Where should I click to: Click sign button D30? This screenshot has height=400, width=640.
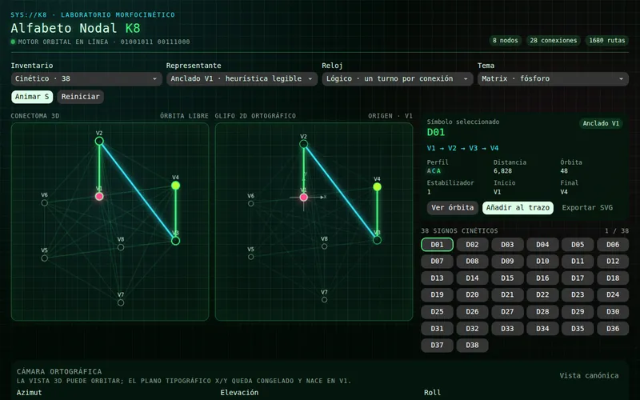[613, 311]
